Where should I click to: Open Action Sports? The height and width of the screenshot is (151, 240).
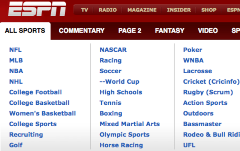pyautogui.click(x=205, y=103)
